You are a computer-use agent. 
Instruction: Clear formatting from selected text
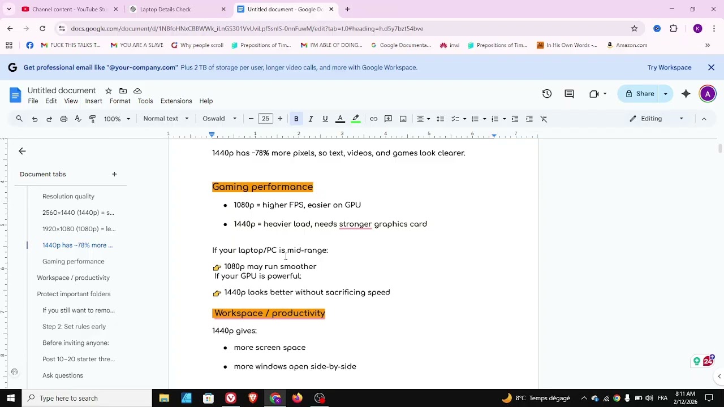[544, 119]
